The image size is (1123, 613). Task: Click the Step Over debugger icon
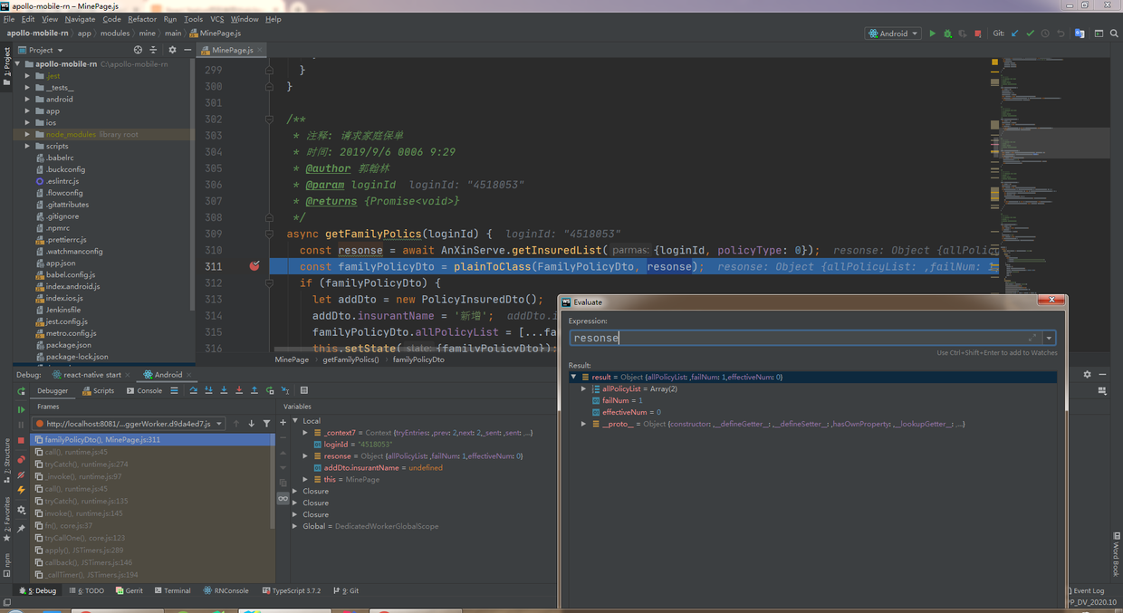(x=193, y=390)
